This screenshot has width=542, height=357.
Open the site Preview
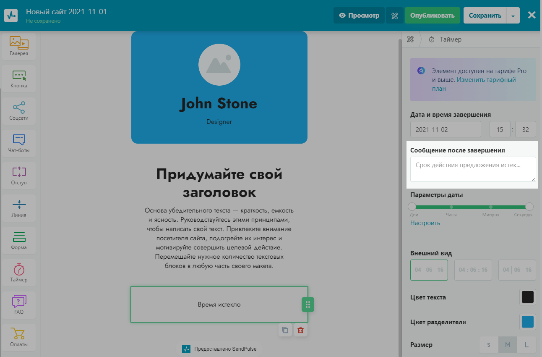[x=359, y=16]
